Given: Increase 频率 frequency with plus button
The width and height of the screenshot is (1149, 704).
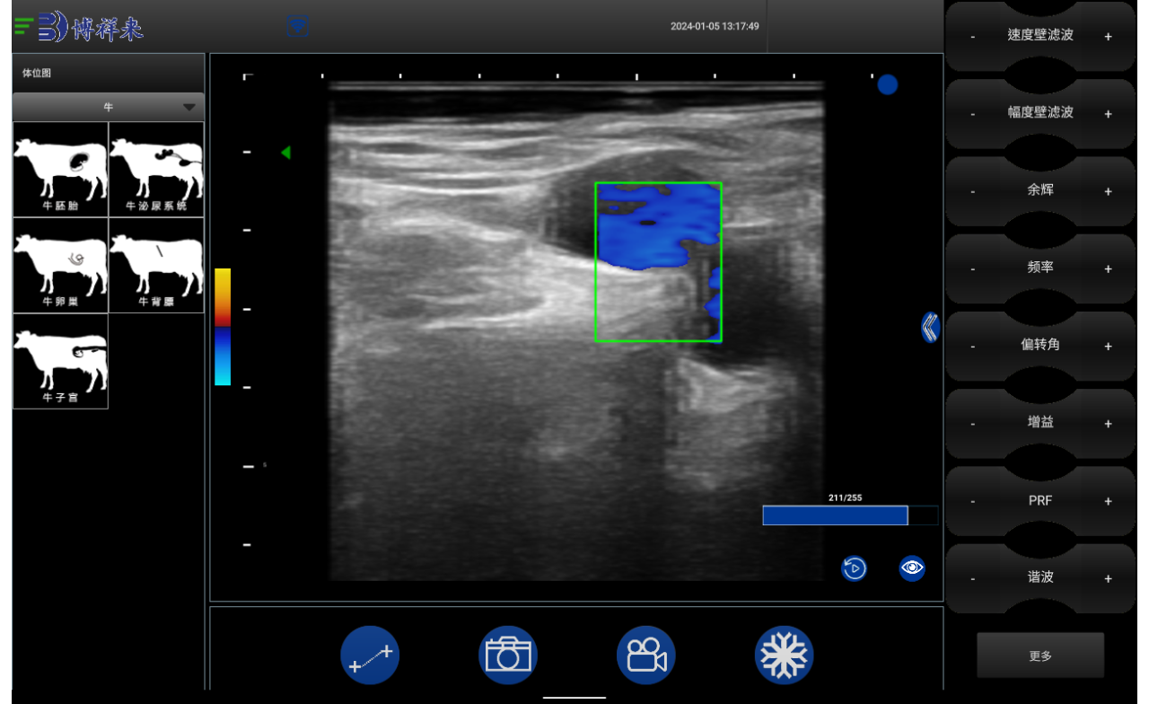Looking at the screenshot, I should [x=1108, y=268].
